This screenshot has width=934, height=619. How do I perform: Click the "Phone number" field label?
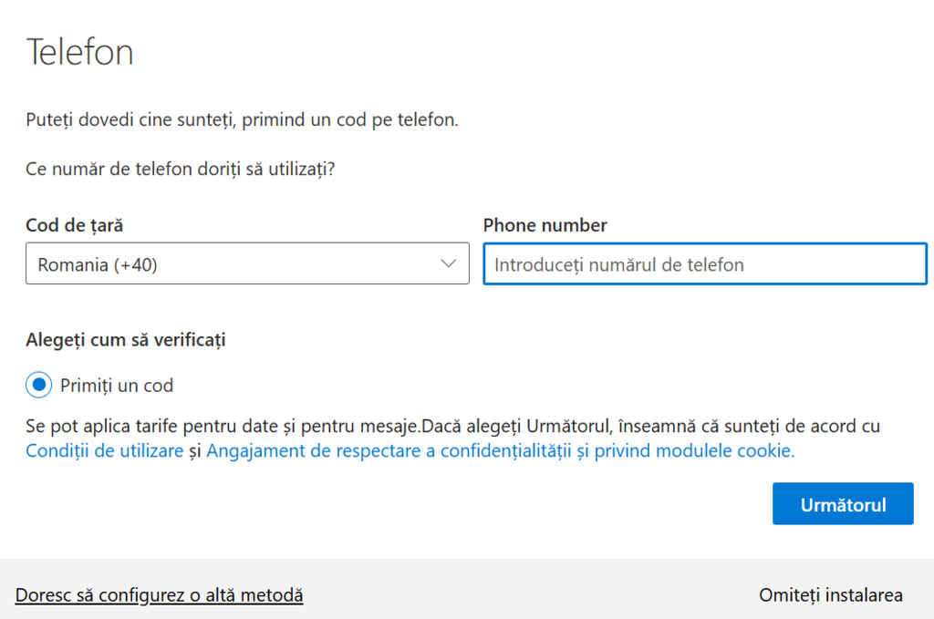click(545, 225)
